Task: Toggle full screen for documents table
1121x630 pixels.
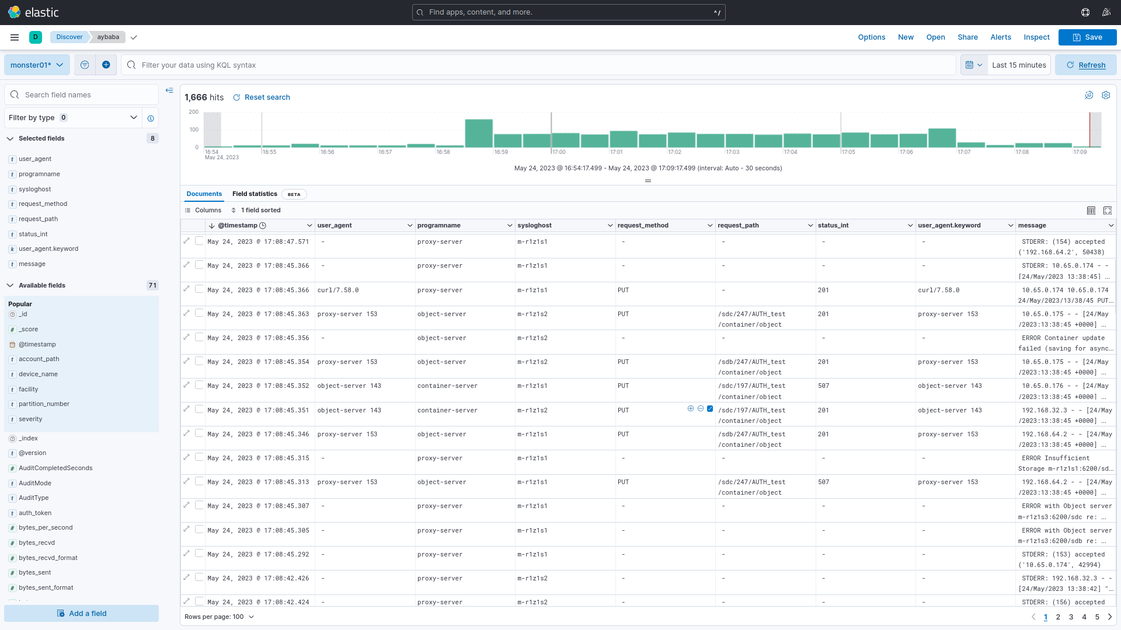Action: click(x=1108, y=211)
